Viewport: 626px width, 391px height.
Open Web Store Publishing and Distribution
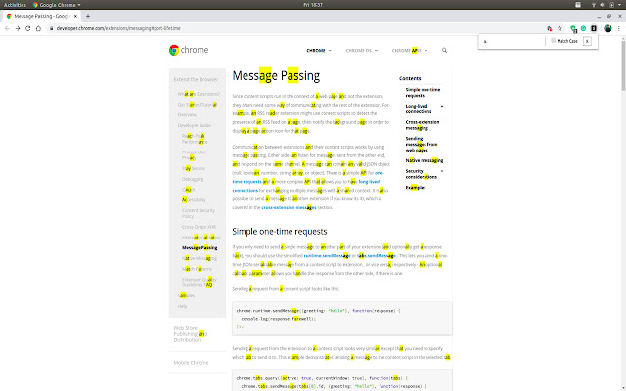pos(191,334)
